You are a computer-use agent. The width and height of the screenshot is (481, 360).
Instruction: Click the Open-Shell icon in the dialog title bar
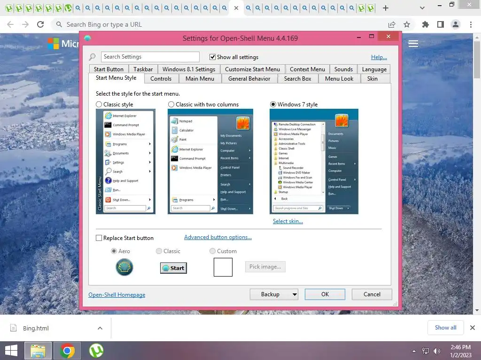(x=87, y=38)
